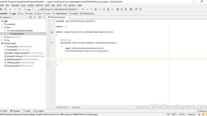This screenshot has height=116, width=207.
Task: Open the Refactor menu
Action: click(x=39, y=5)
